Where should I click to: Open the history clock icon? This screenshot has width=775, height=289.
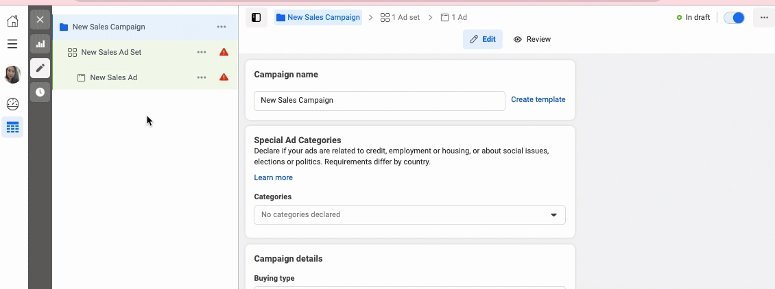pyautogui.click(x=40, y=92)
